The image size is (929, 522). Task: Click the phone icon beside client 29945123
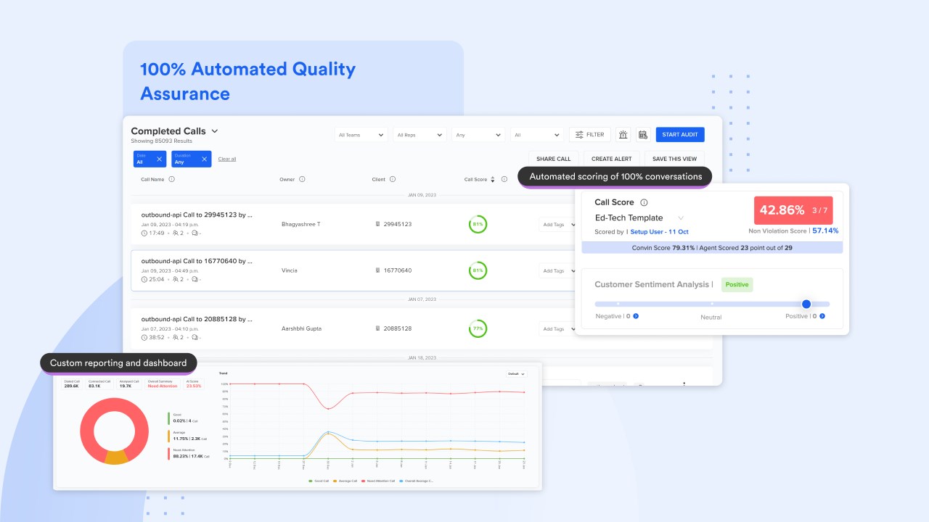coord(377,224)
